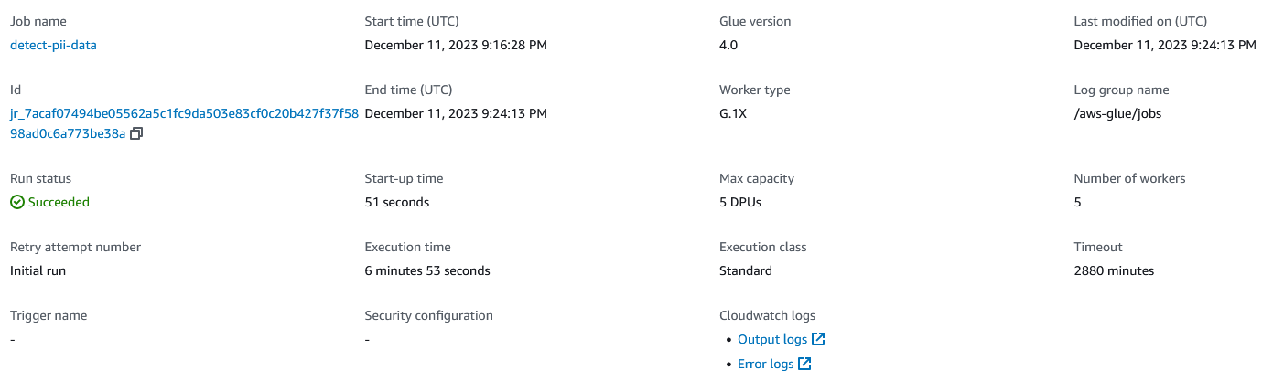Copy the job run Id with the copy icon
Screen dimensions: 1273x381
[x=136, y=133]
